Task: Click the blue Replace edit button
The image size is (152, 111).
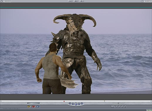Action: 38,107
